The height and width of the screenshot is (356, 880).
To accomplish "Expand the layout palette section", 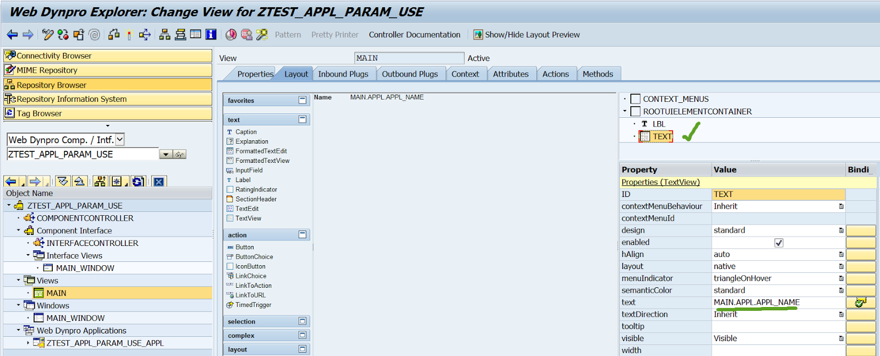I will [302, 349].
